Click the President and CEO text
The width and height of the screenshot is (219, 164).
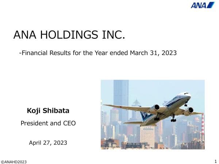(x=48, y=123)
